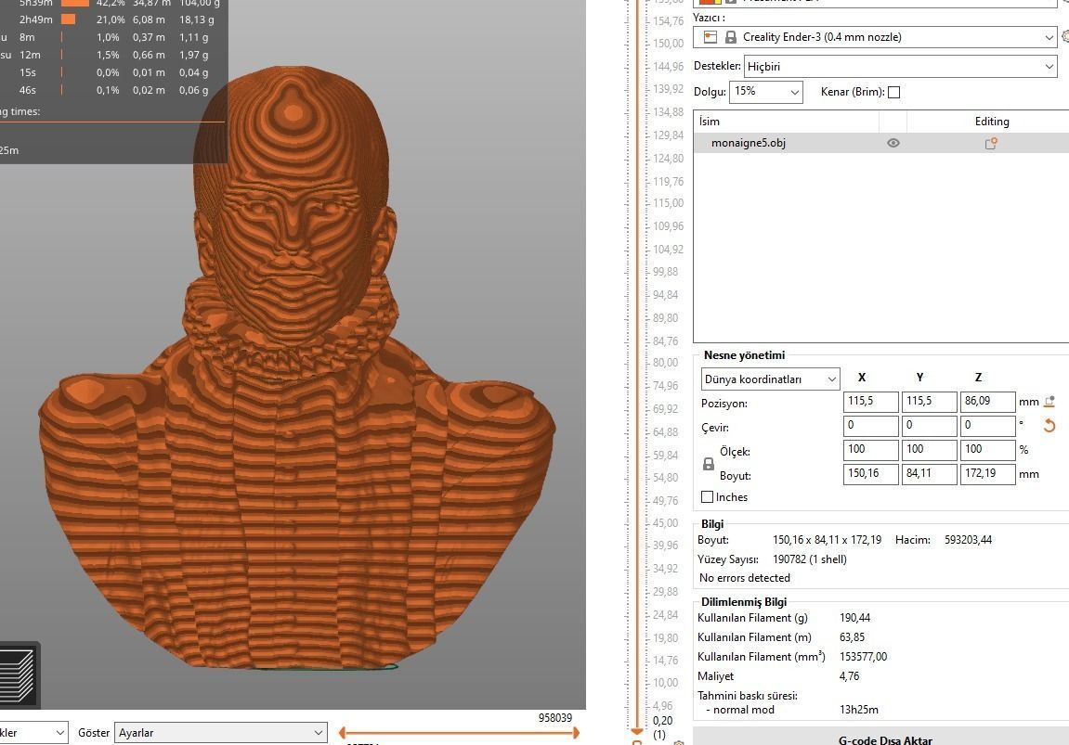The height and width of the screenshot is (745, 1069).
Task: Click the printer preset icon in Yazıcı dropdown
Action: click(x=710, y=37)
